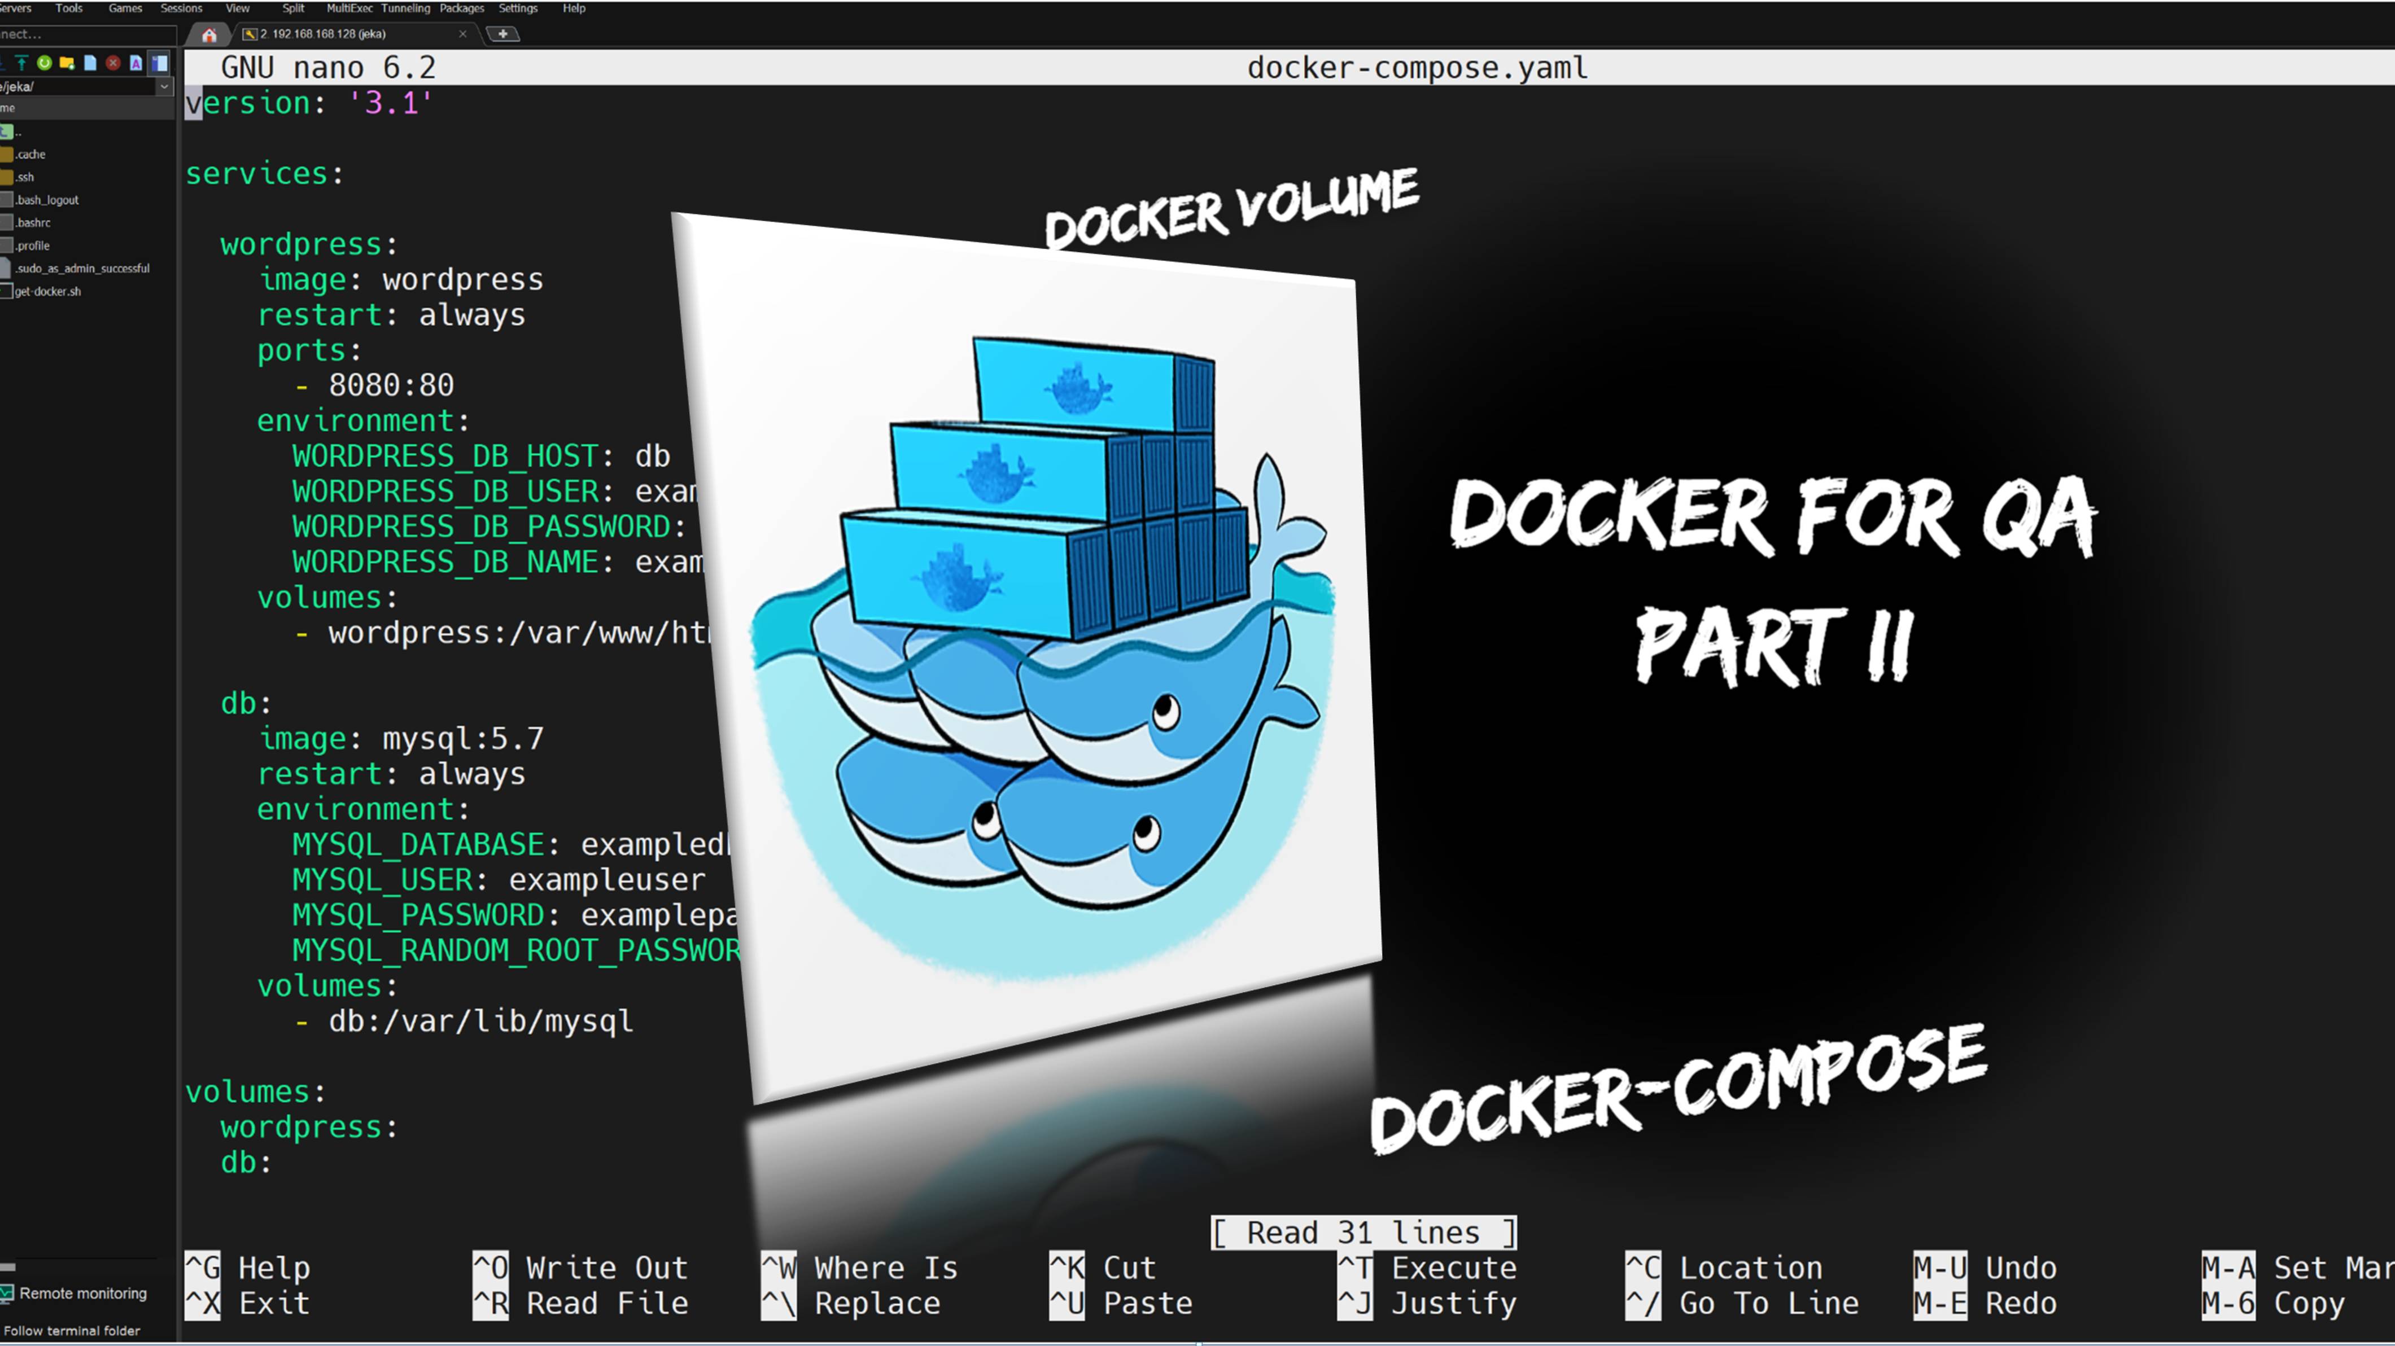Click the Remote monitoring link
This screenshot has width=2395, height=1346.
[83, 1293]
